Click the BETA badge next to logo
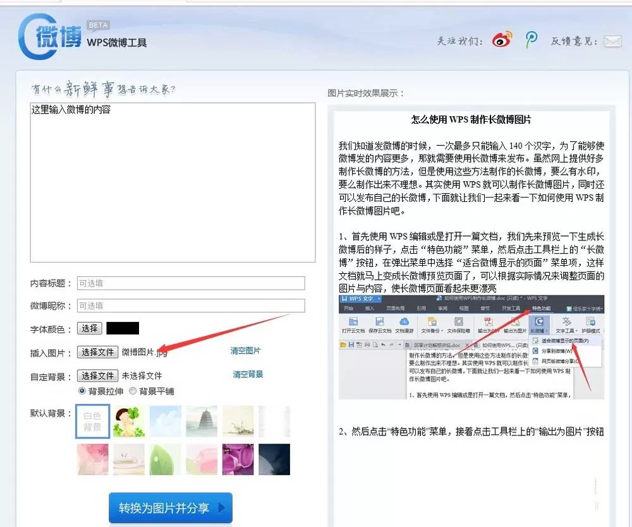This screenshot has width=632, height=527. coord(99,25)
